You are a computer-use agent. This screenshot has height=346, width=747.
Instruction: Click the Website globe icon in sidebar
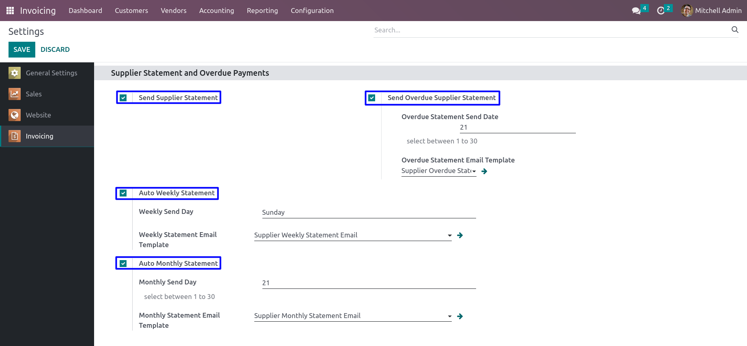[15, 115]
